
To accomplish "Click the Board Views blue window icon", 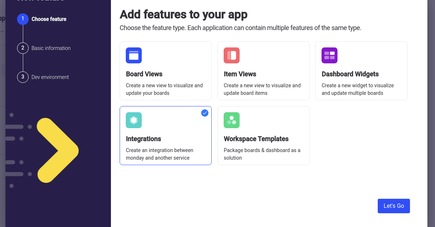I will pos(134,55).
